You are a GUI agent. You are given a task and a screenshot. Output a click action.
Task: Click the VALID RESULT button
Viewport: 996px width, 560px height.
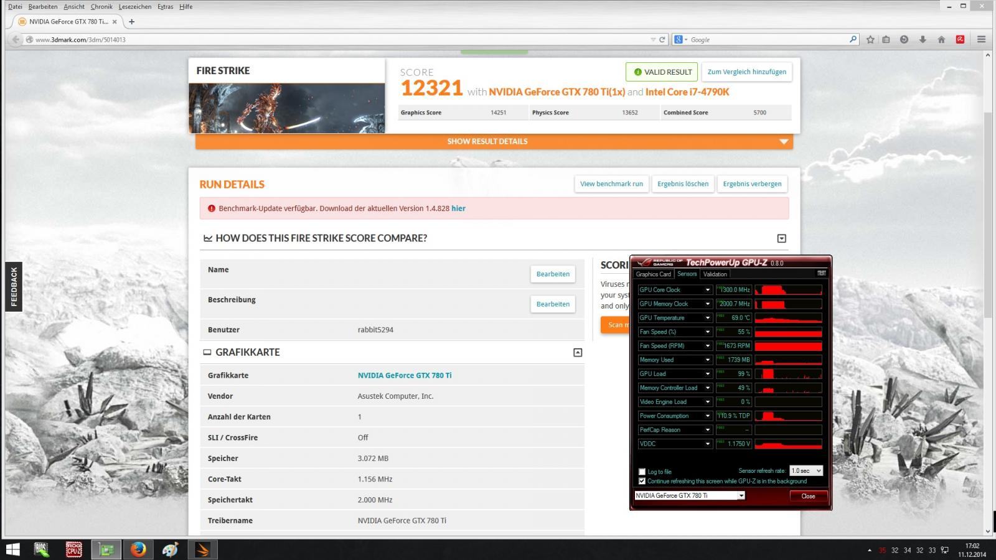tap(662, 72)
